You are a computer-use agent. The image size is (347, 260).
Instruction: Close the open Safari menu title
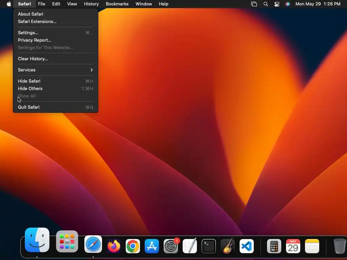[x=24, y=4]
